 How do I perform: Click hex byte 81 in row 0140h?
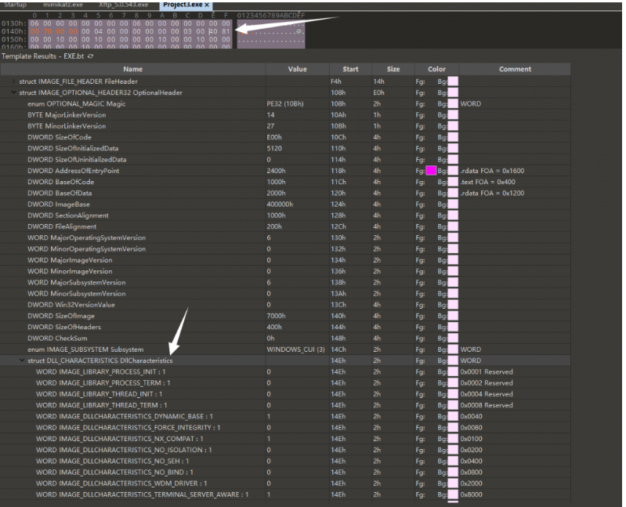coord(226,31)
